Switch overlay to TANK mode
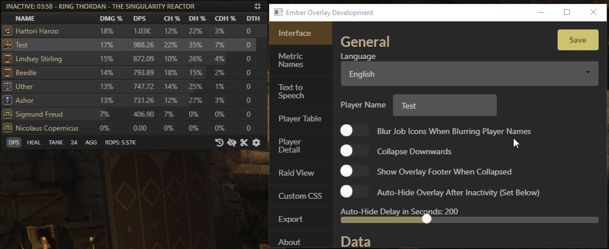609x249 pixels. click(x=55, y=143)
